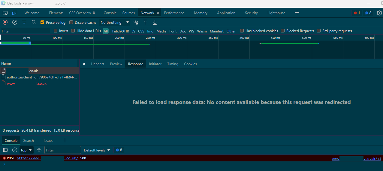Screen dimensions: 383x171
Task: Switch to the Elements tab
Action: (56, 13)
